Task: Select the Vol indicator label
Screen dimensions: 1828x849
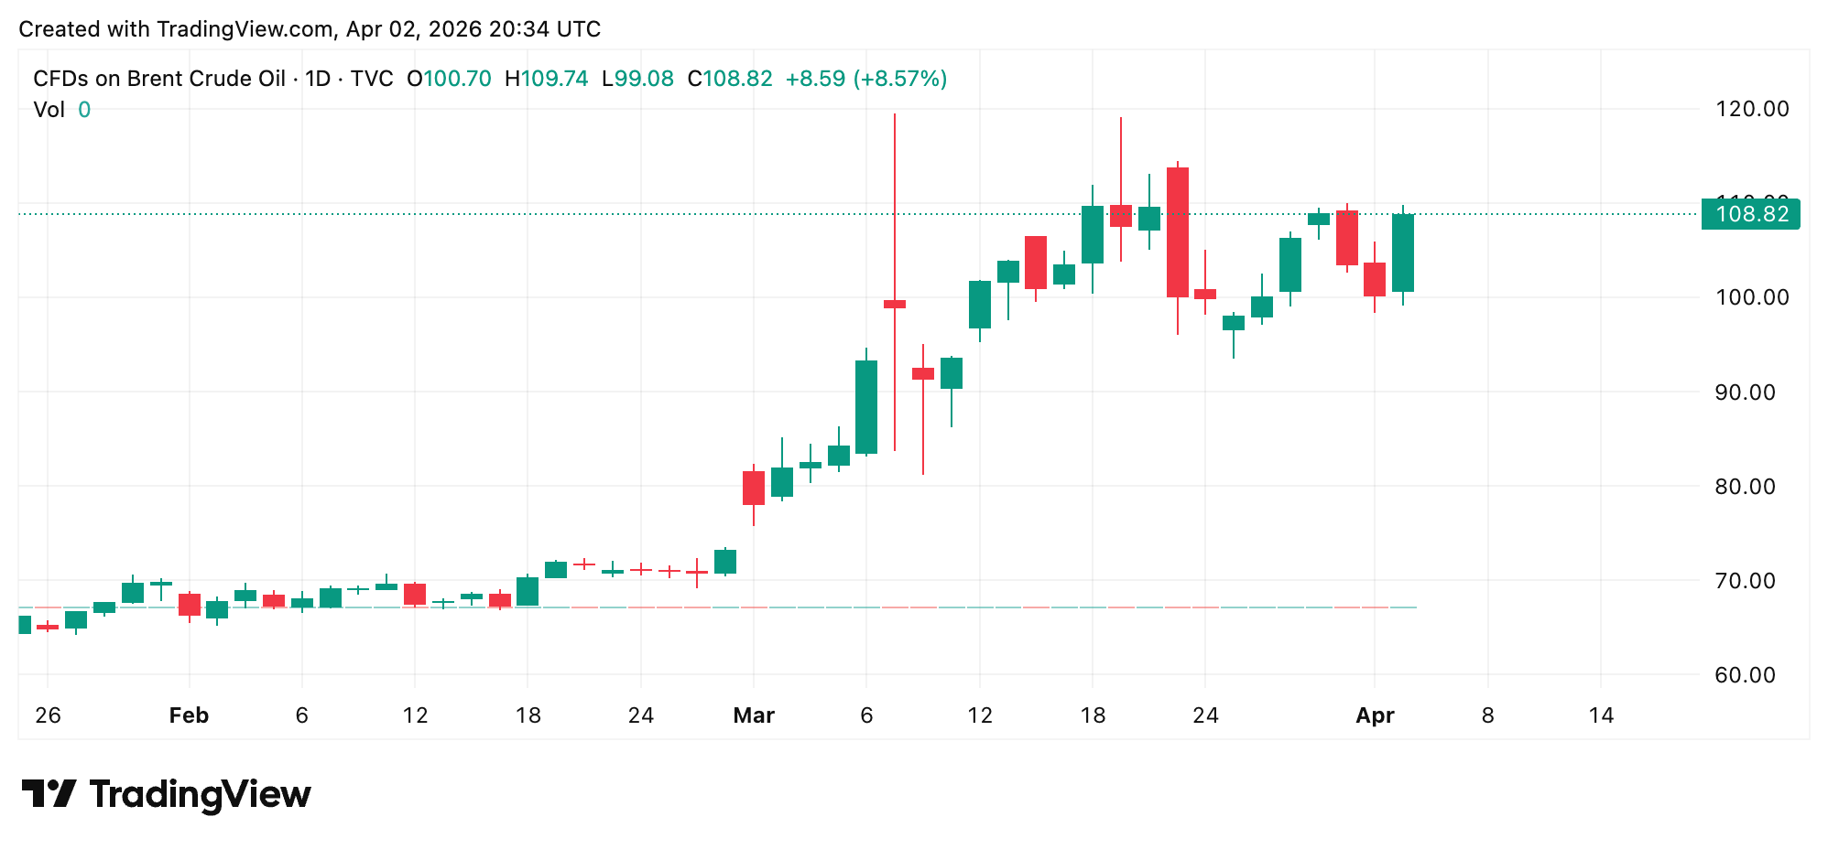Action: pyautogui.click(x=49, y=110)
